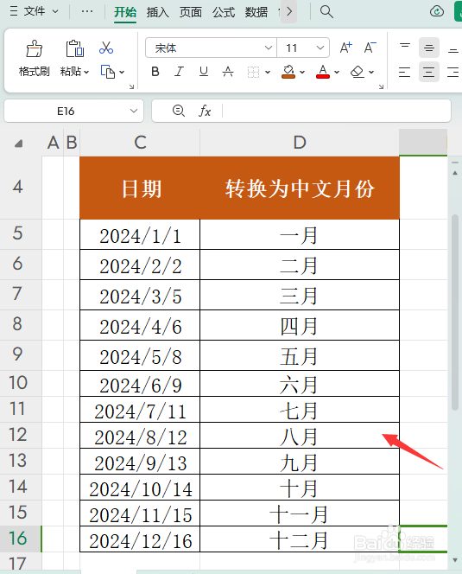Select column C header
This screenshot has width=462, height=574.
pos(140,142)
